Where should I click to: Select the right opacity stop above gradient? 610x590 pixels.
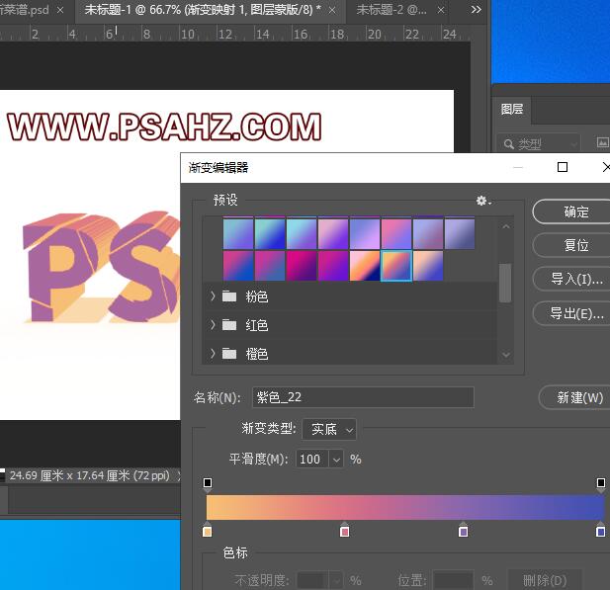click(601, 484)
